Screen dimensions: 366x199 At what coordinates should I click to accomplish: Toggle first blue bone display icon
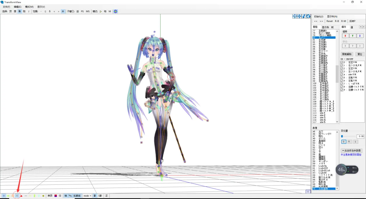tap(4, 196)
